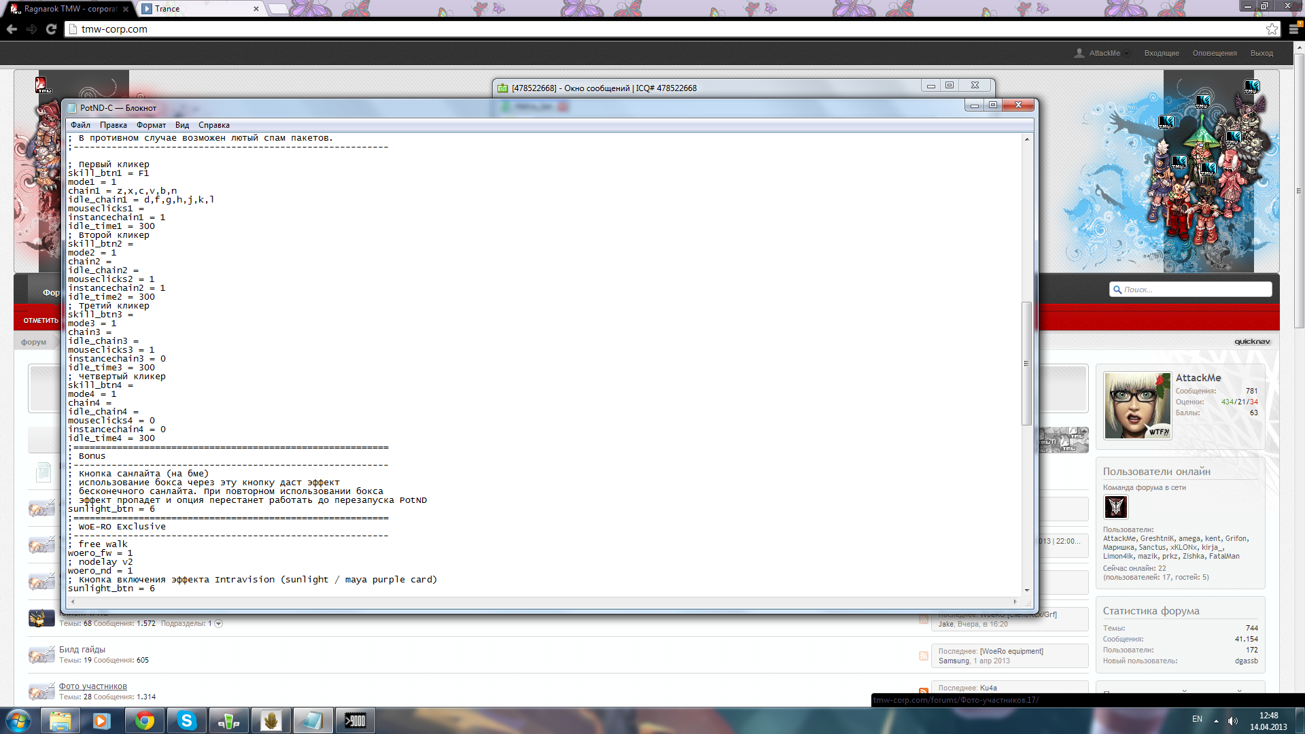This screenshot has width=1305, height=734.
Task: Open the Вид menu in Notepad
Action: (x=182, y=125)
